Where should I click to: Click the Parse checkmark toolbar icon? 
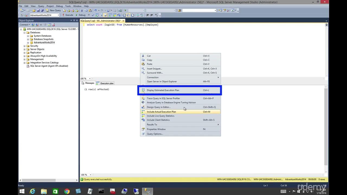(93, 15)
